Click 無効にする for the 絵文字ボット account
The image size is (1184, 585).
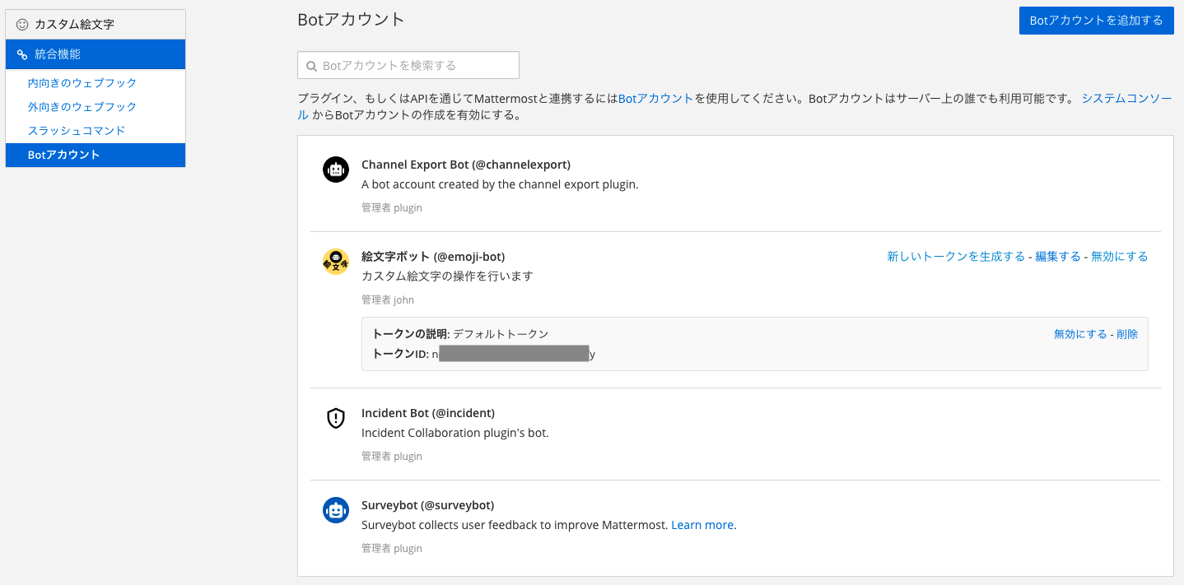point(1120,257)
